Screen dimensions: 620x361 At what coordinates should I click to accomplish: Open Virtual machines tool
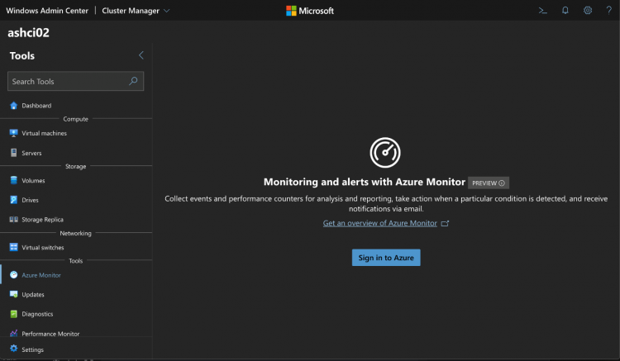(44, 133)
